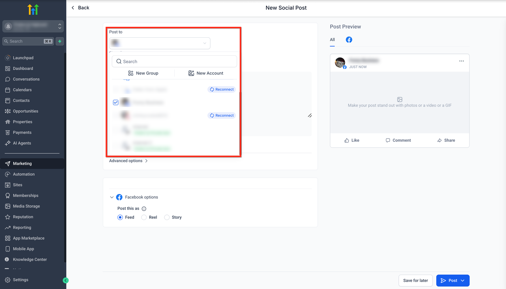Select the Feed radio option
Image resolution: width=506 pixels, height=289 pixels.
pyautogui.click(x=120, y=217)
